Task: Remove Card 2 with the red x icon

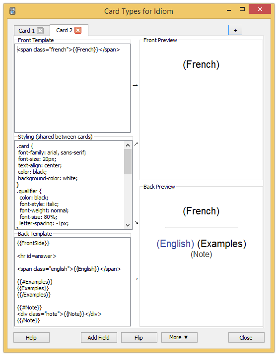Action: click(x=78, y=30)
